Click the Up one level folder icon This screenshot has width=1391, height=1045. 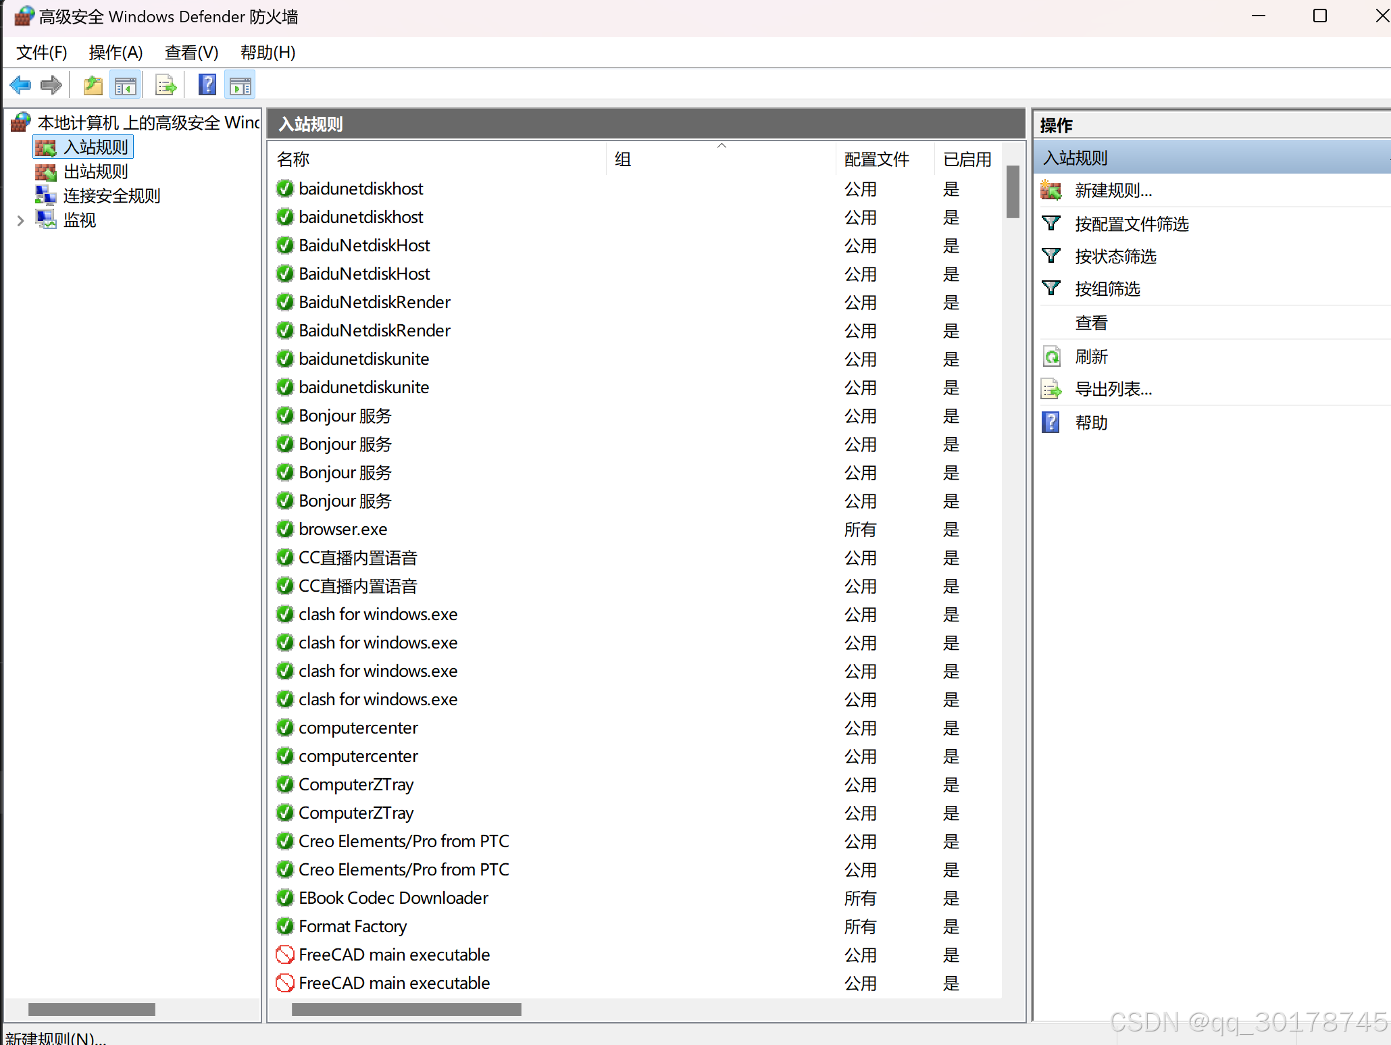pyautogui.click(x=93, y=85)
